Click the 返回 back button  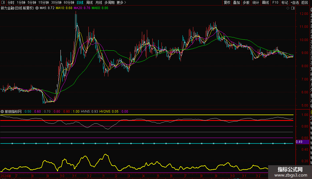point(304,2)
